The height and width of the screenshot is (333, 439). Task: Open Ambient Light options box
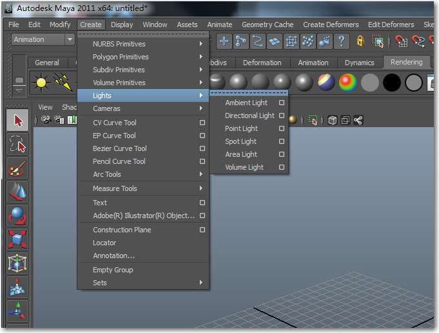[x=282, y=103]
